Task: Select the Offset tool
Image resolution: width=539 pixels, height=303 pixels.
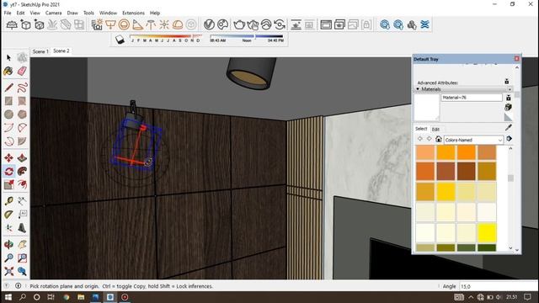Action: 22,184
